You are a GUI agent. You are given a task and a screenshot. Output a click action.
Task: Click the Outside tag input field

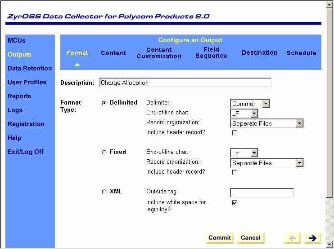click(x=262, y=193)
